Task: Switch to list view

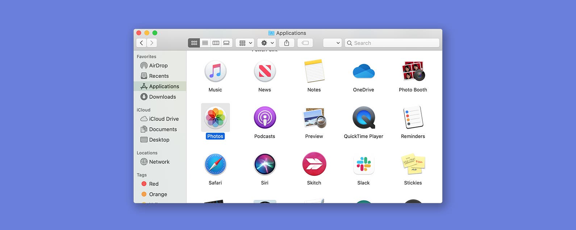Action: pyautogui.click(x=205, y=43)
